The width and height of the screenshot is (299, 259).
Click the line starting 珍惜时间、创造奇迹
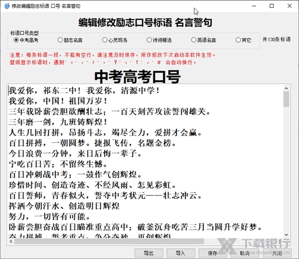pos(92,185)
